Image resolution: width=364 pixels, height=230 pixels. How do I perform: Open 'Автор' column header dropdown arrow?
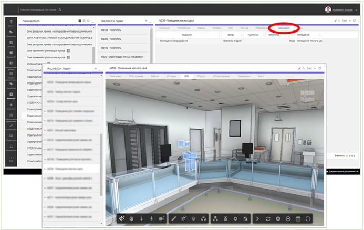tap(242, 35)
